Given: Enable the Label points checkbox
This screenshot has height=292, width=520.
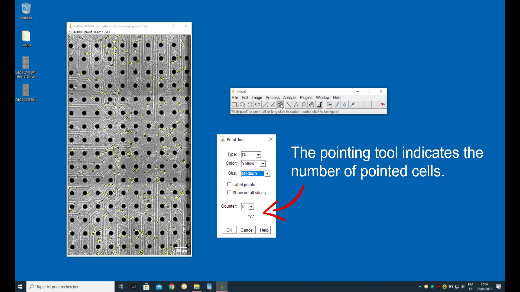Looking at the screenshot, I should 229,184.
